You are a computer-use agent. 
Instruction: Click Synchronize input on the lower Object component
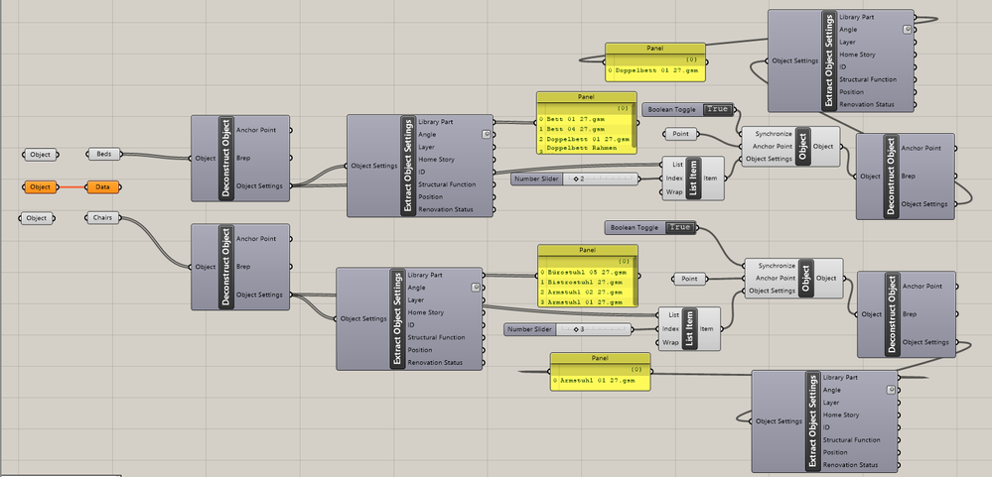tap(777, 266)
